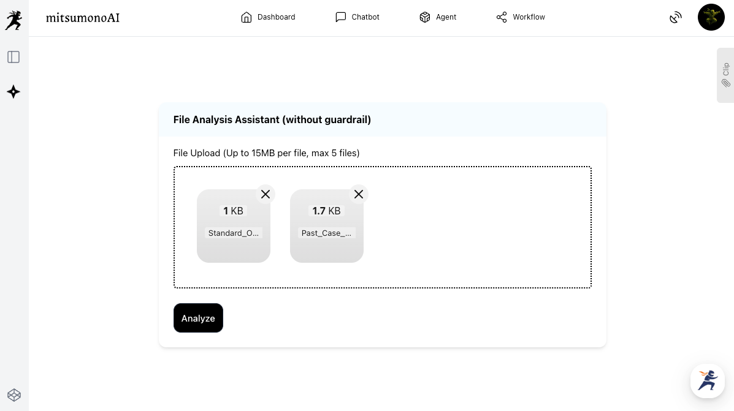Screen dimensions: 734x411
Task: Remove the Past_Case_... uploaded file
Action: (359, 194)
